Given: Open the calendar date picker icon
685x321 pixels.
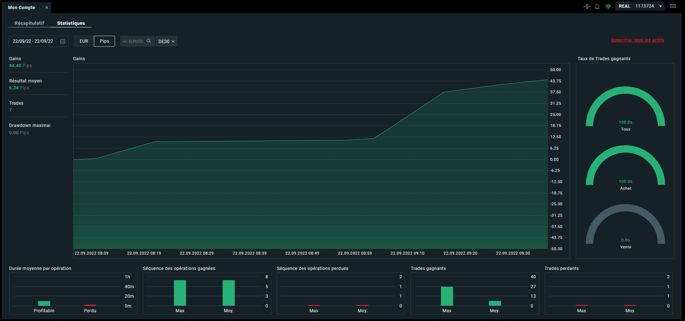Looking at the screenshot, I should pyautogui.click(x=62, y=41).
